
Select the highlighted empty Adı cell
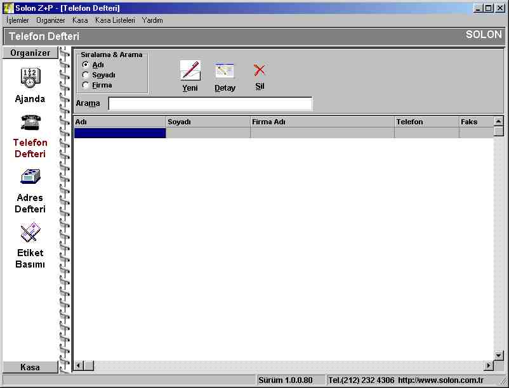(x=120, y=133)
